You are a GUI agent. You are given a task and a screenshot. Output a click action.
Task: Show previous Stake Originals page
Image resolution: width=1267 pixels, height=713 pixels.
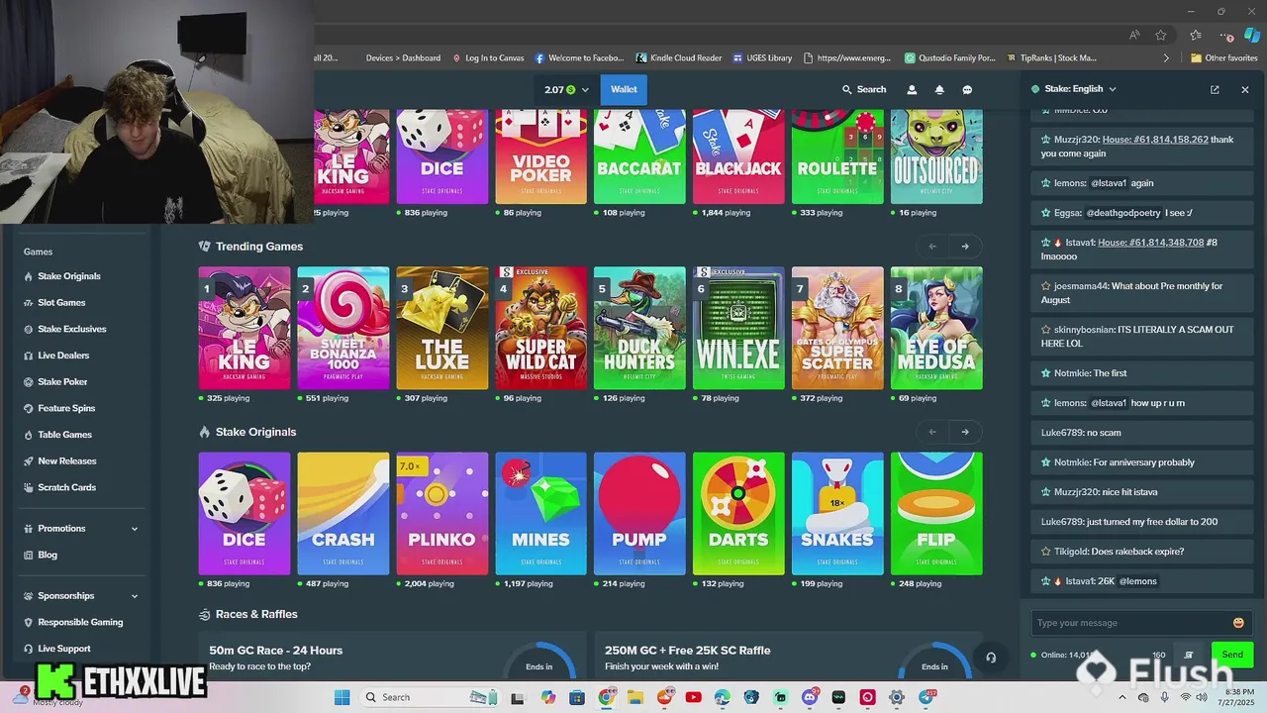[932, 432]
